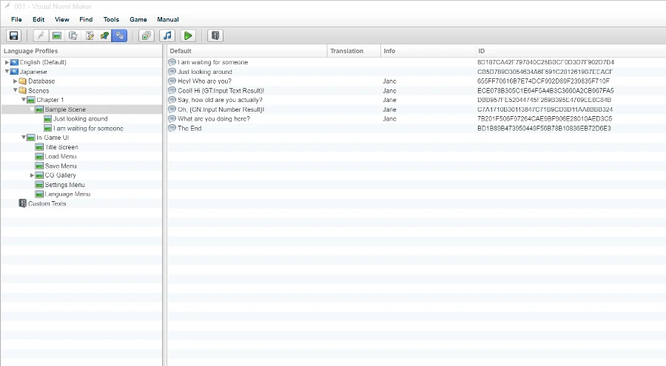Select the speech bubbles language toolbar icon
Screen dimensions: 666x366
coord(119,35)
